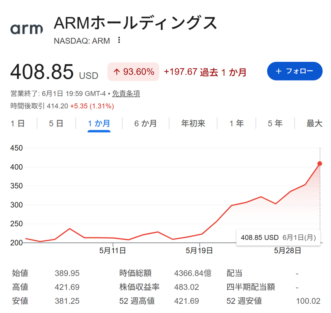Click the 408.85 USD 6月1日(月) chart tooltip
The width and height of the screenshot is (331, 313).
point(278,238)
